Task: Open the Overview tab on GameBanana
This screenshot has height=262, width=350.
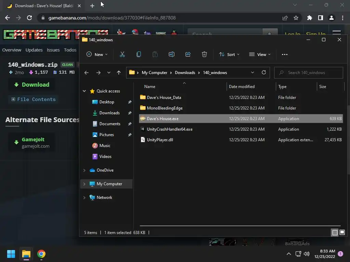Action: [x=12, y=50]
